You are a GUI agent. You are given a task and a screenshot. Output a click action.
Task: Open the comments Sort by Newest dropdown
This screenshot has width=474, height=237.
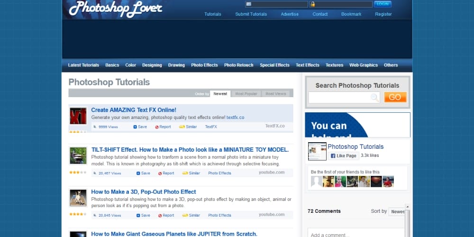(396, 211)
